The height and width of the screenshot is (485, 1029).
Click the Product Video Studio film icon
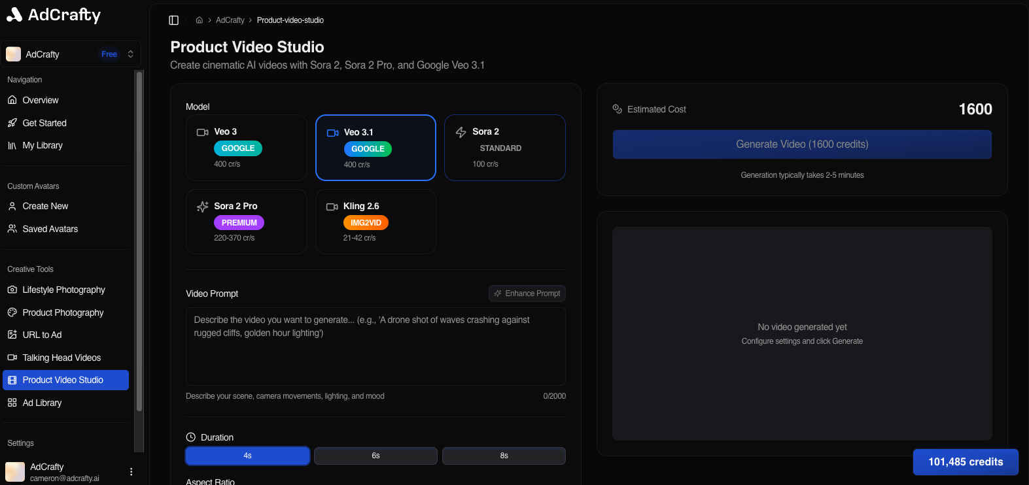coord(12,380)
